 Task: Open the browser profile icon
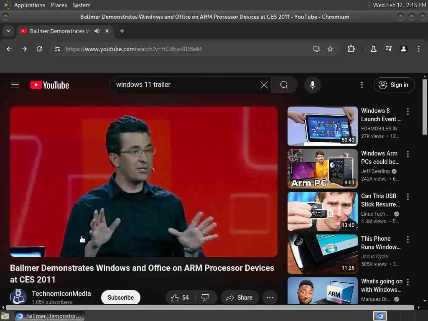pyautogui.click(x=404, y=49)
